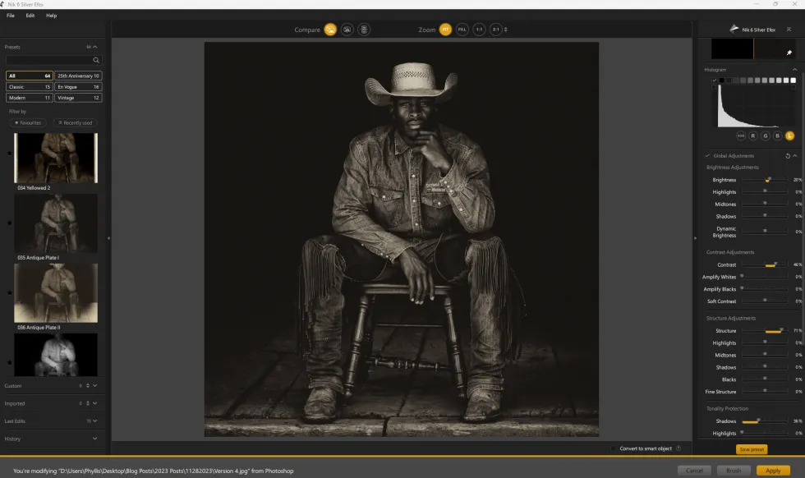Select side-by-side compare view icon

point(364,30)
